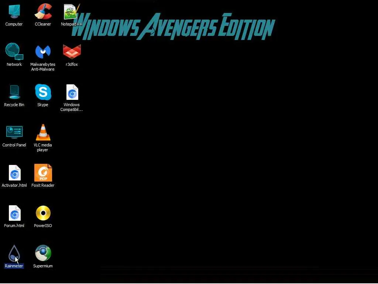
Task: Click the "PowerISO" label text
Action: click(x=43, y=226)
